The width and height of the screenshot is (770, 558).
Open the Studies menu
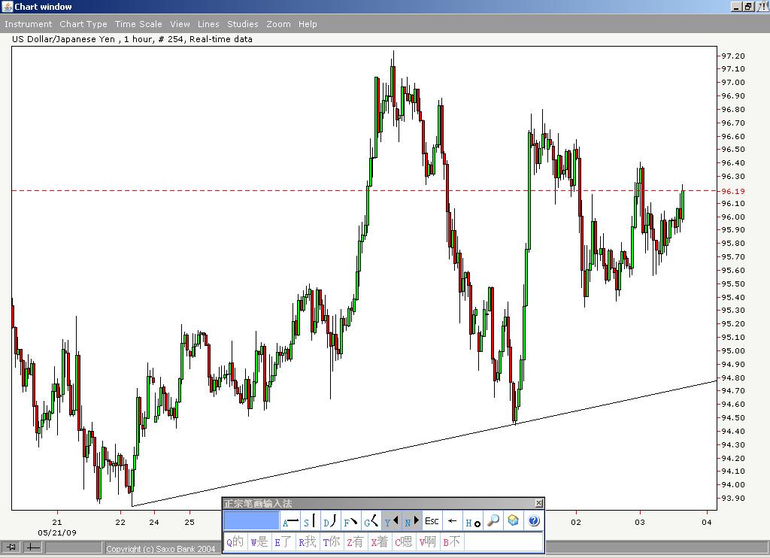point(243,24)
